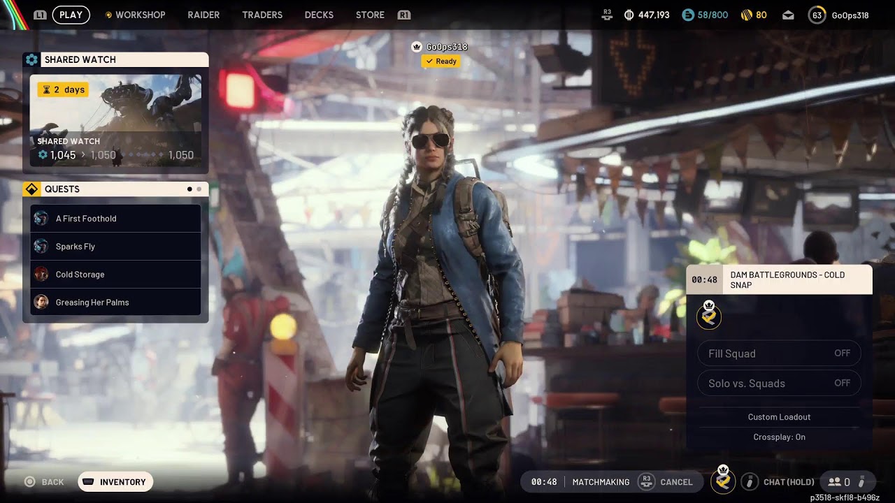Click the CHAT (HOLD) label
895x503 pixels.
pos(789,482)
